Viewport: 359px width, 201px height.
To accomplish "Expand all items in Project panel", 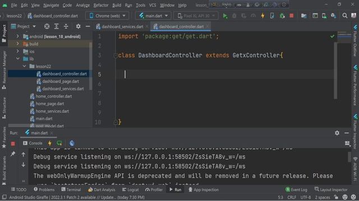I will 56,26.
